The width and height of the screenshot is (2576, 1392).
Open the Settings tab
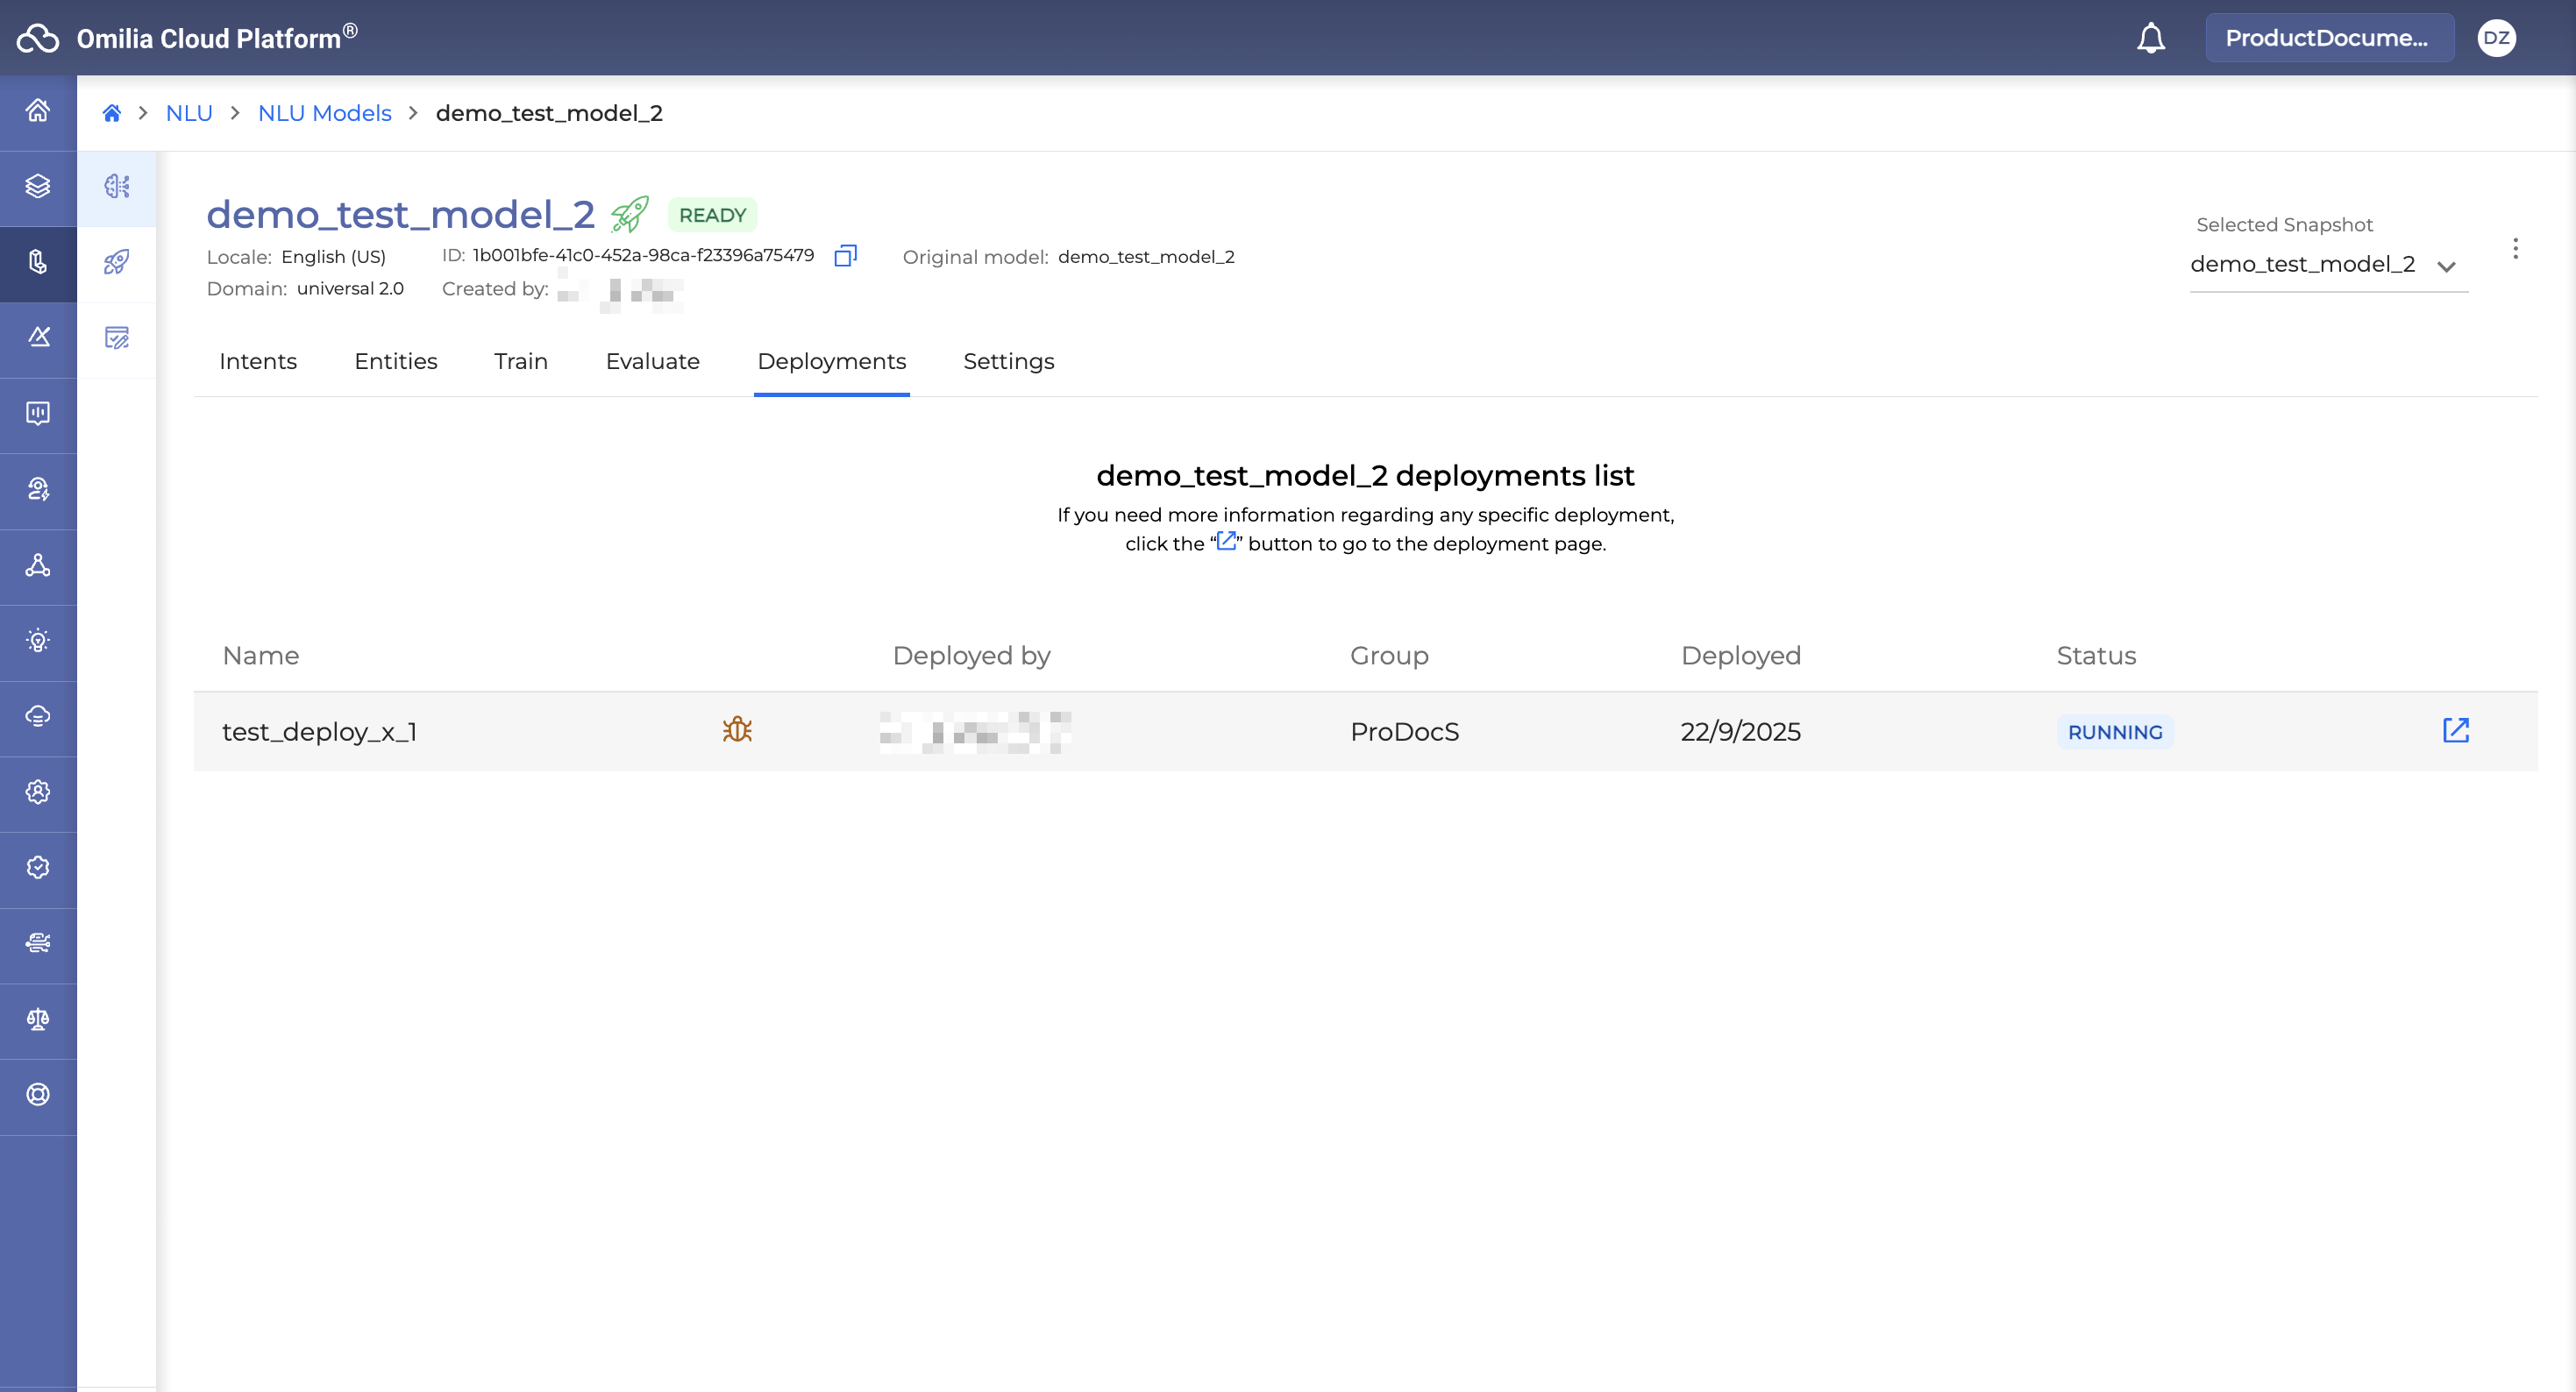pyautogui.click(x=1008, y=362)
